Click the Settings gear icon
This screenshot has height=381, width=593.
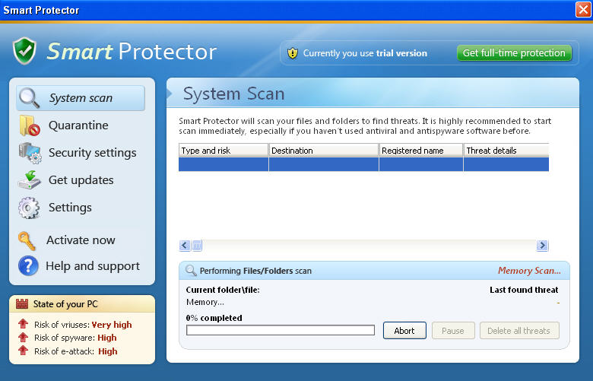coord(29,208)
